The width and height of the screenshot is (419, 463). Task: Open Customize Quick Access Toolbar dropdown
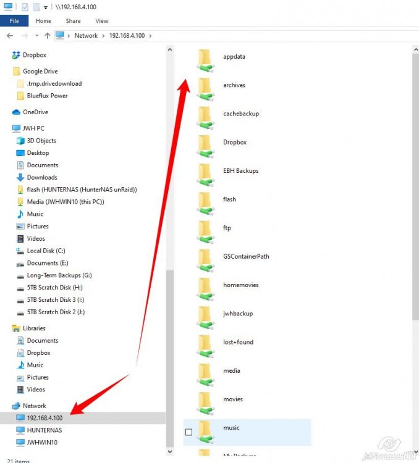[46, 7]
